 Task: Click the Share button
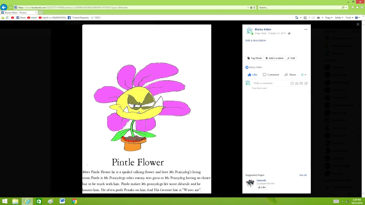point(290,75)
